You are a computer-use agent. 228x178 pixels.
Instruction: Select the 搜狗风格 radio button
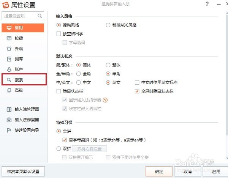point(59,25)
